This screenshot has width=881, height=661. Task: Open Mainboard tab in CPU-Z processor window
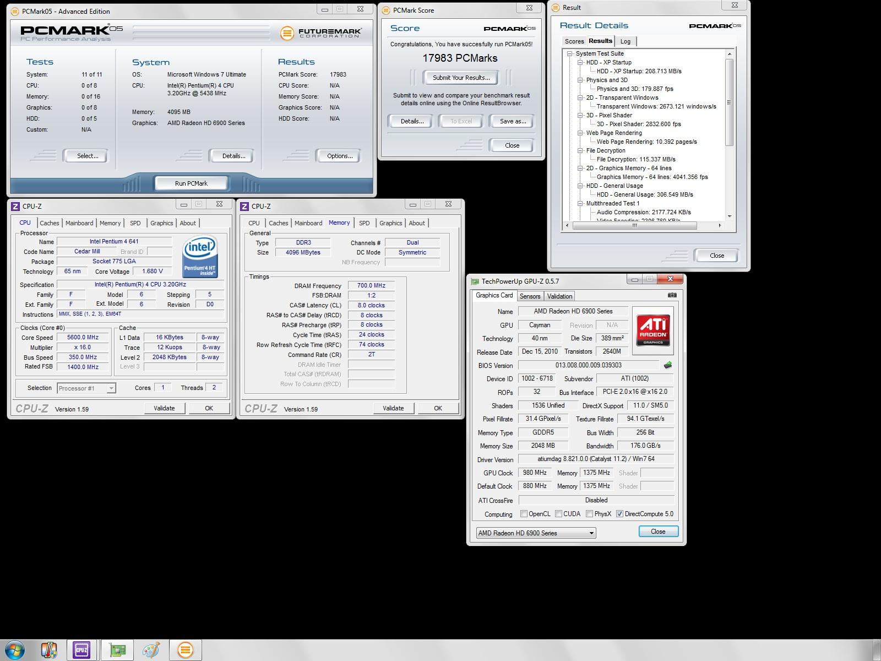(79, 223)
